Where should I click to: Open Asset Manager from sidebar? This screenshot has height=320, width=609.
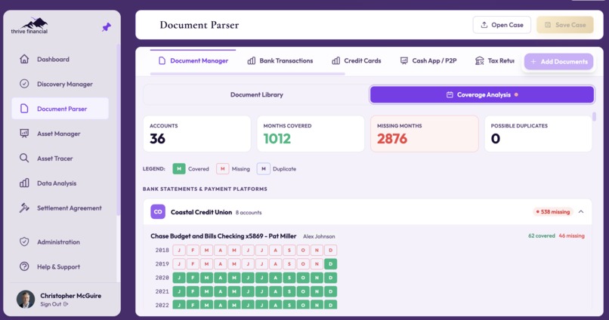click(60, 134)
